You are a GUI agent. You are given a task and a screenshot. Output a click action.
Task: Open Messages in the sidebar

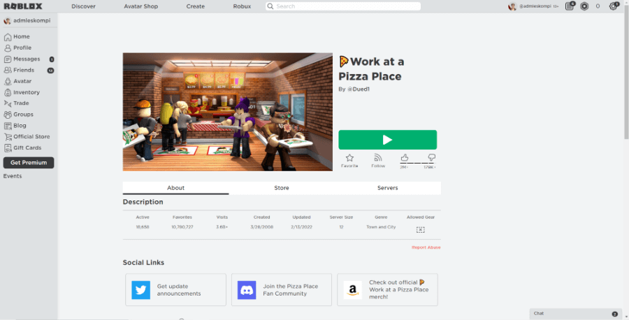(22, 59)
